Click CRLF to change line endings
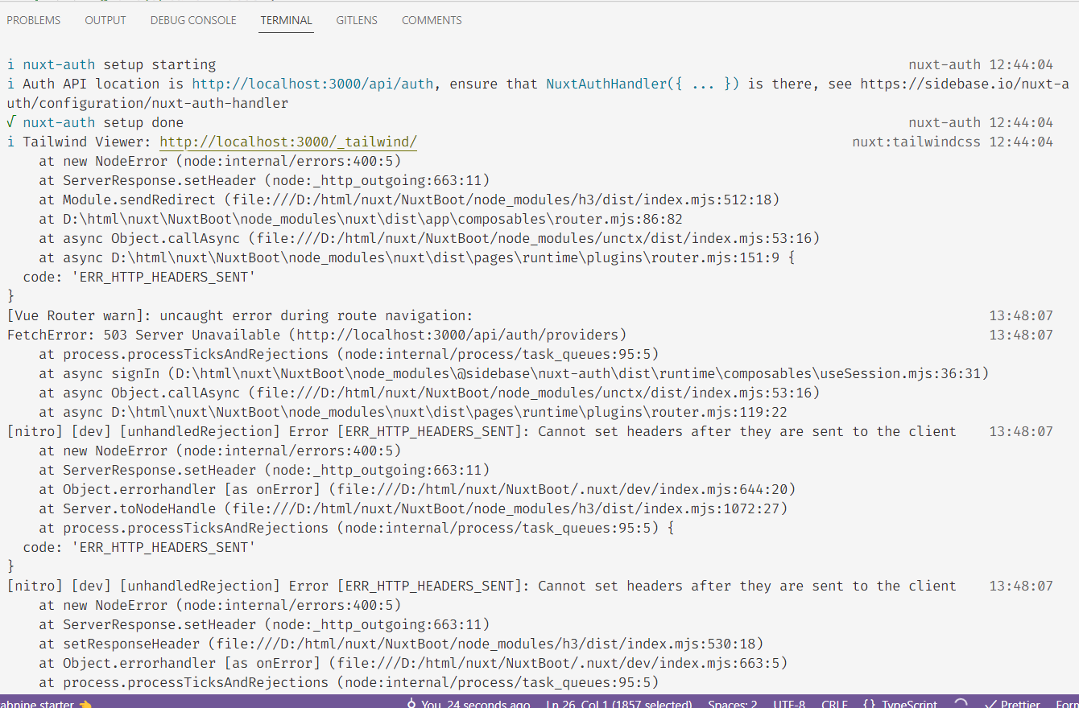This screenshot has width=1079, height=708. click(834, 703)
